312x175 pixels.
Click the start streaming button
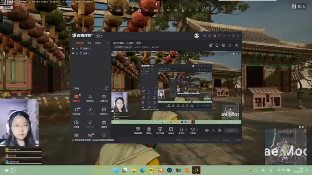231,130
